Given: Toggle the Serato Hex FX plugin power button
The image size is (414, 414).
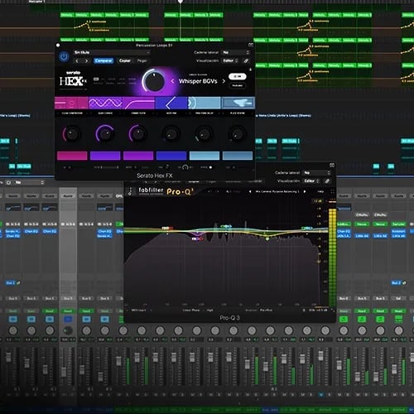Looking at the screenshot, I should coord(64,57).
